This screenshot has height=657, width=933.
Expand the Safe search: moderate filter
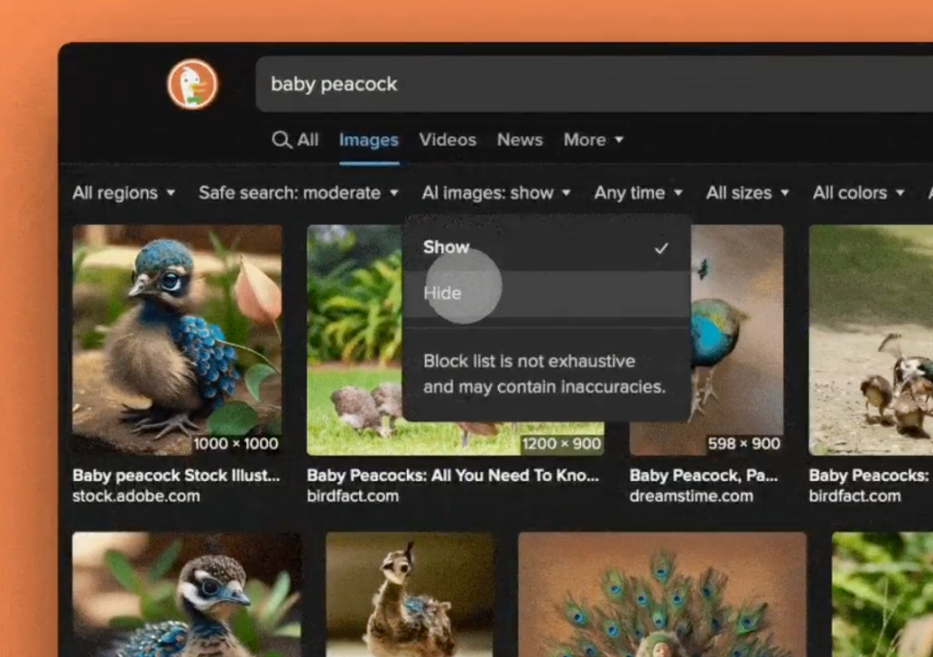click(298, 192)
